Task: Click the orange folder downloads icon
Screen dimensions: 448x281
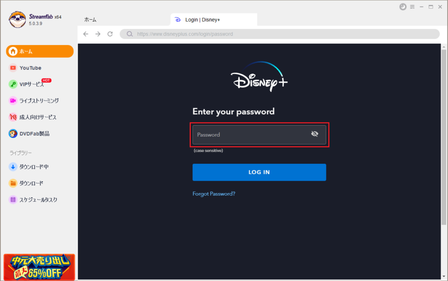Action: pos(13,183)
